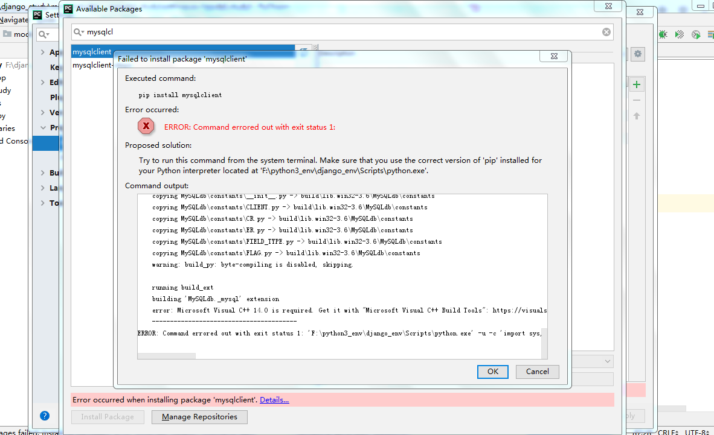
Task: Click the minus remove package icon
Action: click(x=637, y=100)
